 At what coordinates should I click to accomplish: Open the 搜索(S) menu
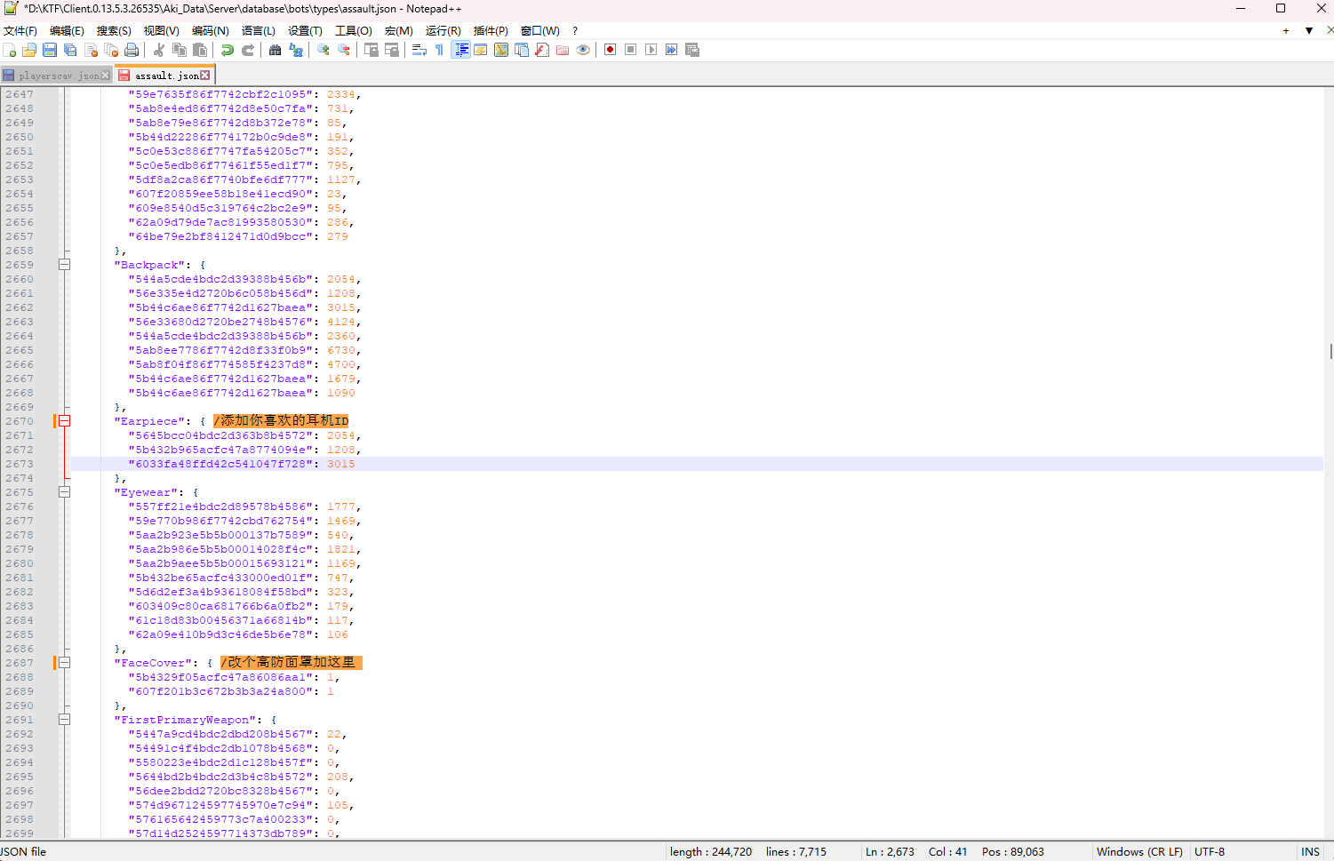(114, 30)
